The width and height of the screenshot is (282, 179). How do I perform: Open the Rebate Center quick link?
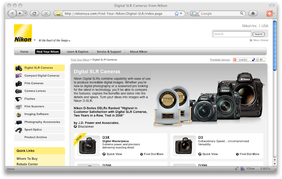[27, 164]
